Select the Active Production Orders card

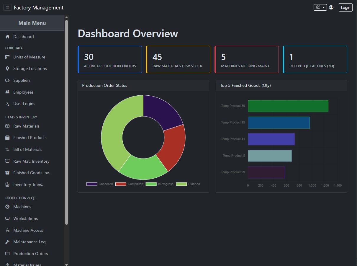pos(110,59)
